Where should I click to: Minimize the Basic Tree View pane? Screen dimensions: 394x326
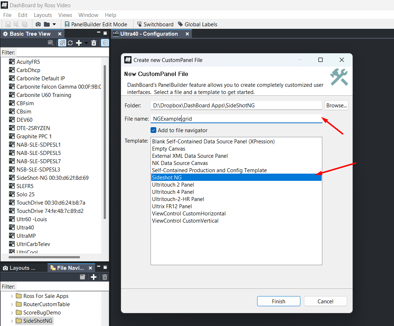(99, 33)
